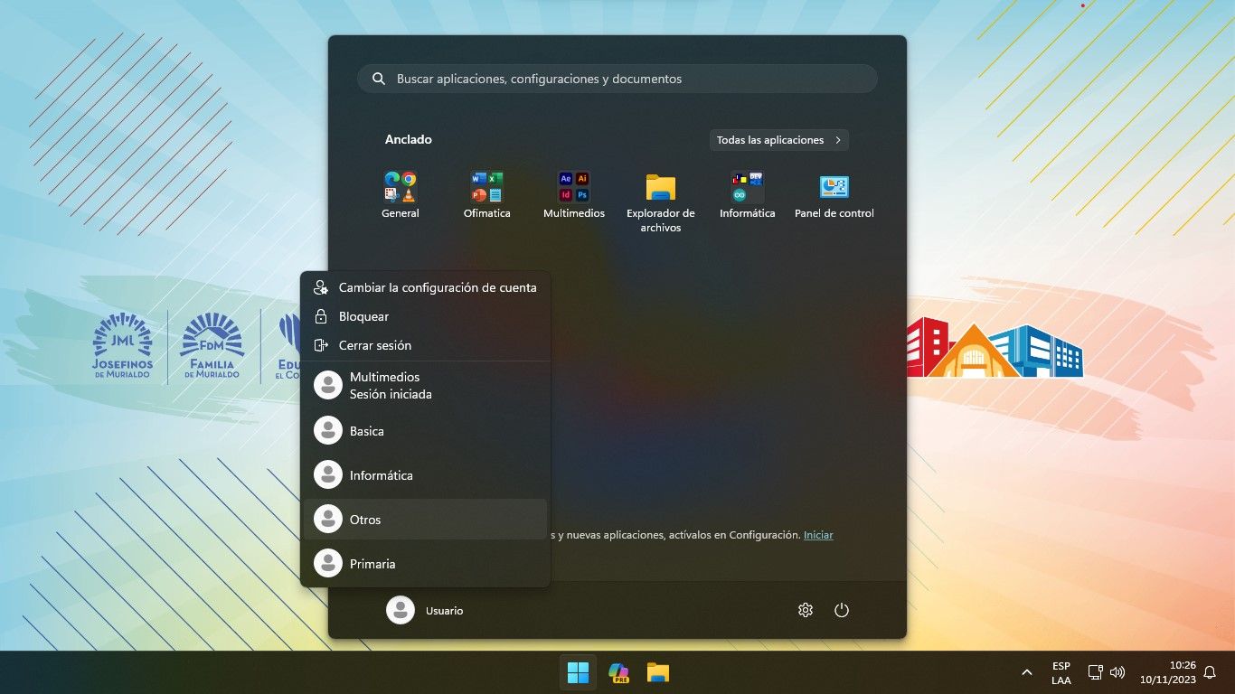Choose Bloquear from the account menu

425,316
